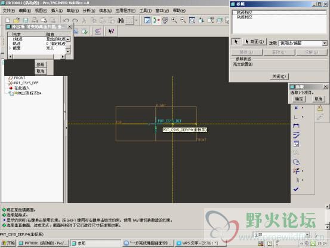This screenshot has height=248, width=330.
Task: Click 确定 in the 选取 dialog
Action: click(x=299, y=99)
